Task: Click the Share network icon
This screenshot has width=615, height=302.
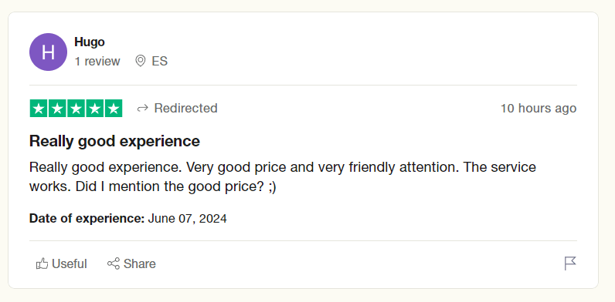Action: (x=114, y=263)
